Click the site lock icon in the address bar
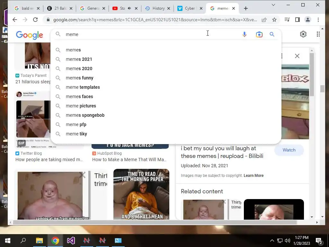This screenshot has width=329, height=247. 48,20
